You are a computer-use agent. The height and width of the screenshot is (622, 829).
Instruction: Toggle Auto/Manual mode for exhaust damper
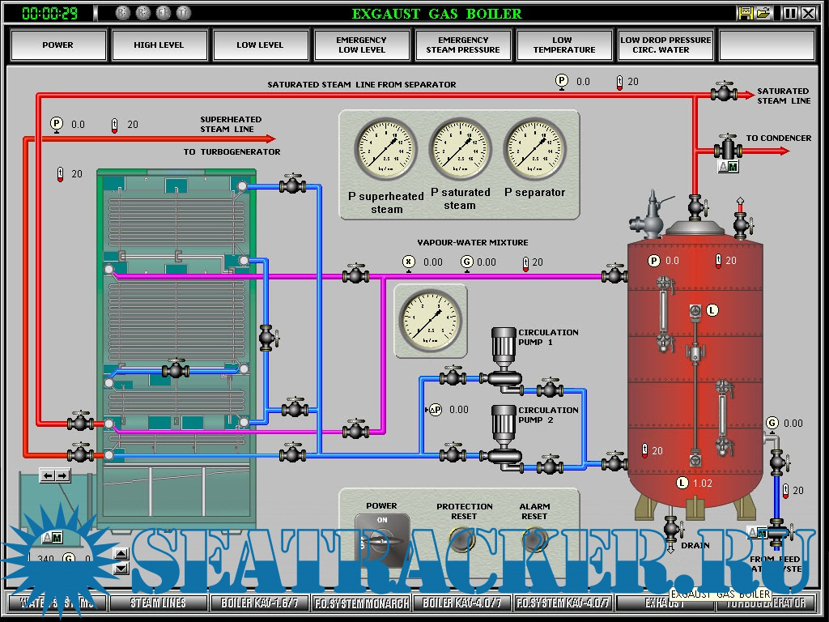(x=52, y=538)
